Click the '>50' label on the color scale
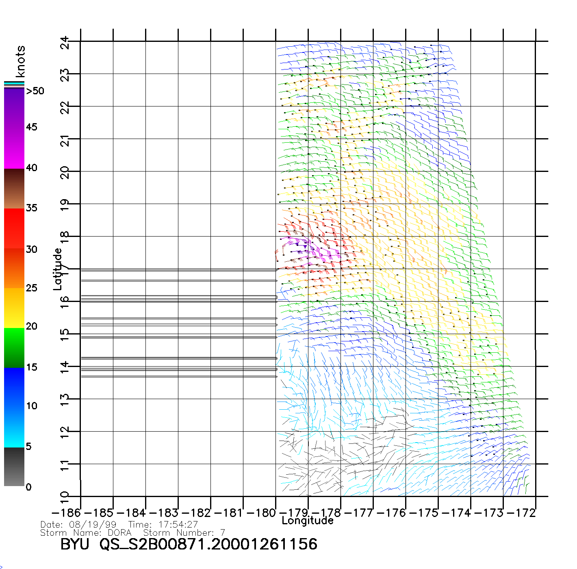 [x=35, y=91]
